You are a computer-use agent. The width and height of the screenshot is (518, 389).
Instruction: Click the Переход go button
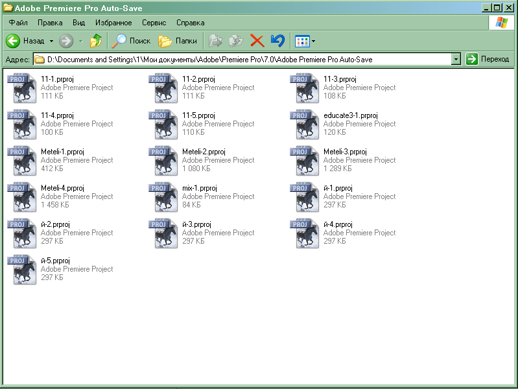pos(488,59)
